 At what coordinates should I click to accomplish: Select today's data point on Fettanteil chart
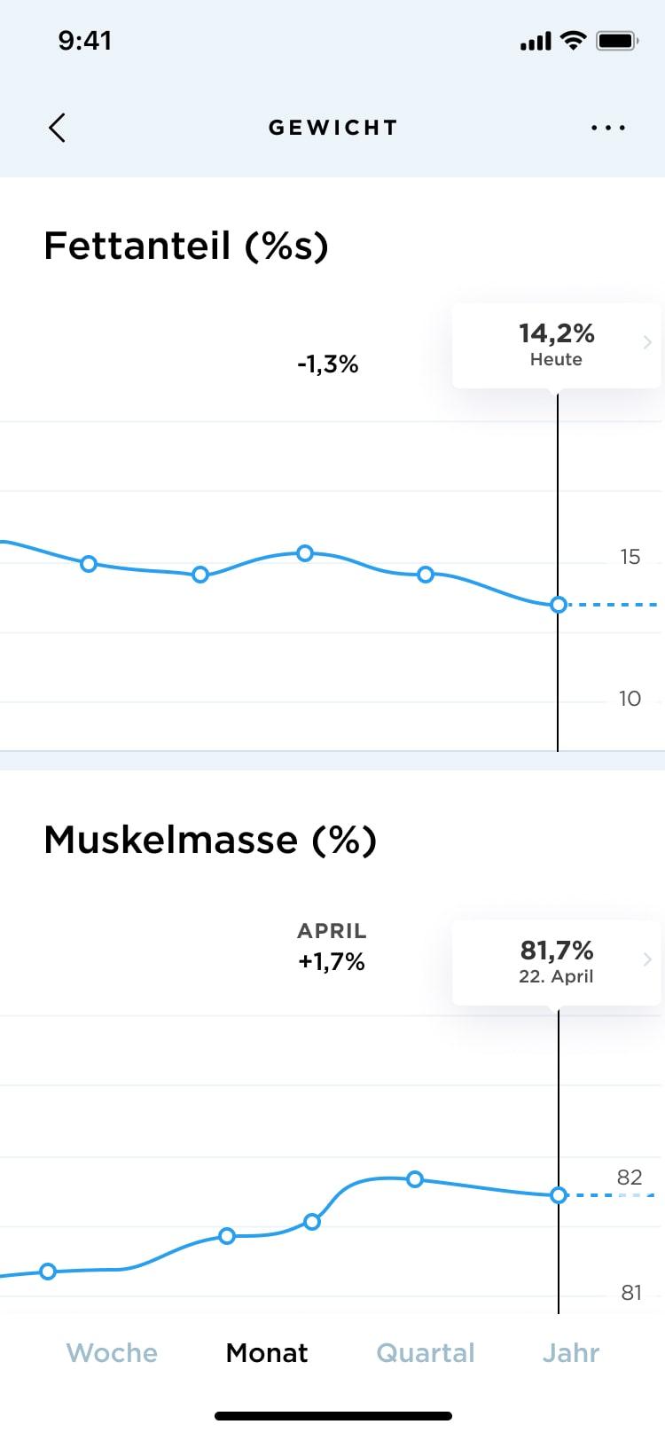(558, 605)
